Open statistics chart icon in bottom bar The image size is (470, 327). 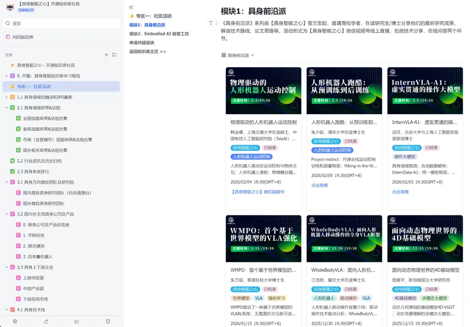77,321
